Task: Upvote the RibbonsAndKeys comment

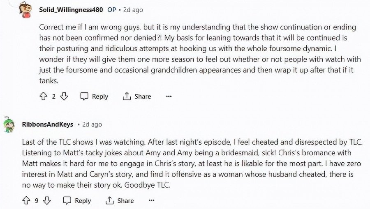Action: click(26, 200)
